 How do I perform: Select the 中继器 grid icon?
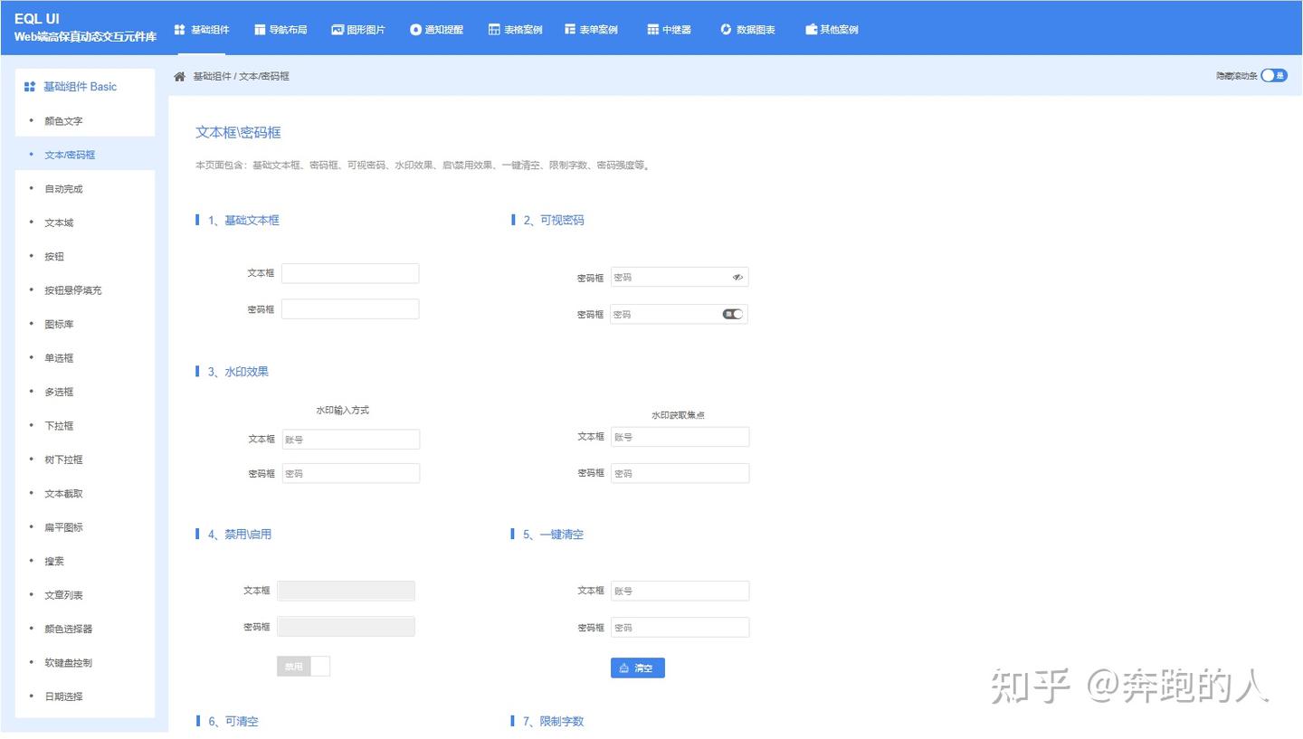click(652, 28)
